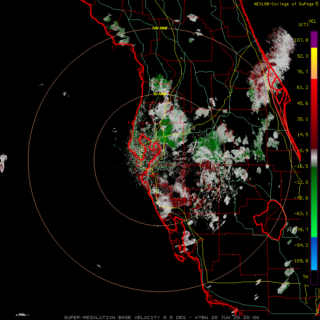This screenshot has width=320, height=320.
Task: Pick the purple segment at the top of the velocity scale
Action: (x=314, y=39)
